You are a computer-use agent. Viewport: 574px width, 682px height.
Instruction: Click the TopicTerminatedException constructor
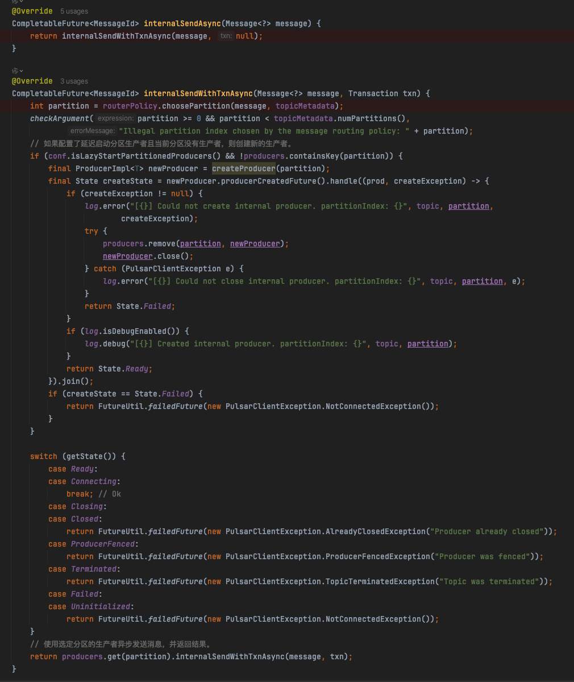[x=380, y=582]
